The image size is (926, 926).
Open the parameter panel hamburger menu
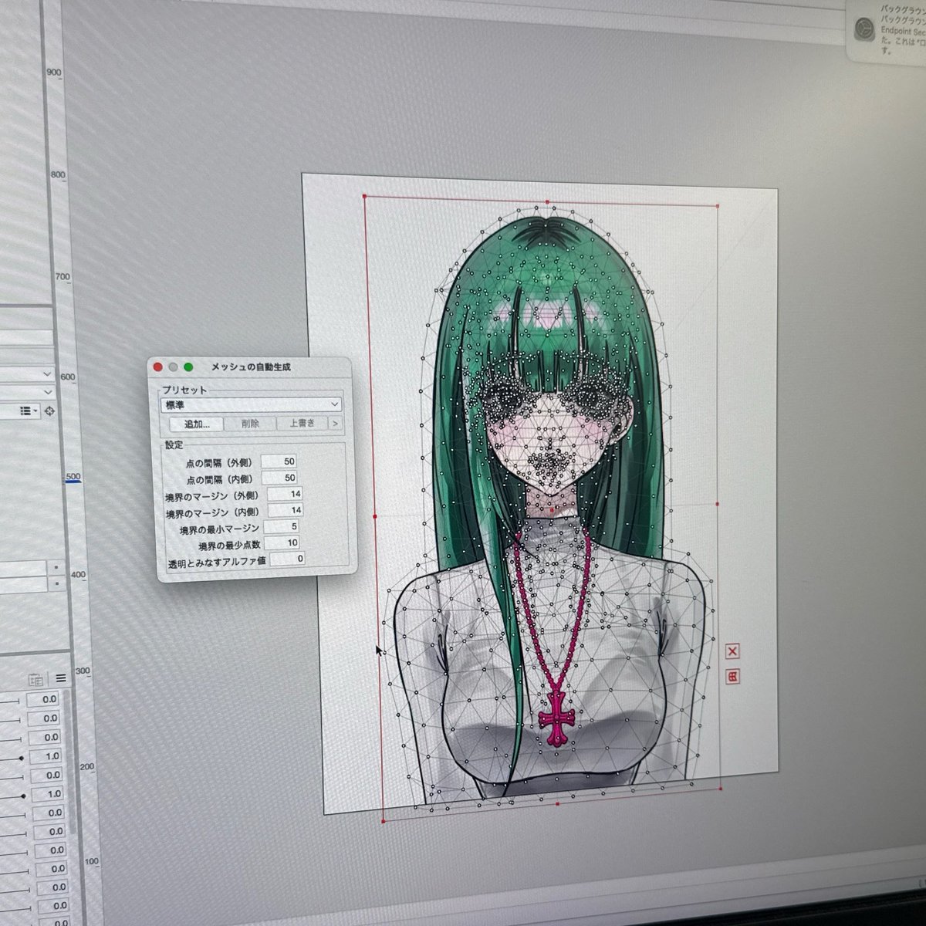61,679
